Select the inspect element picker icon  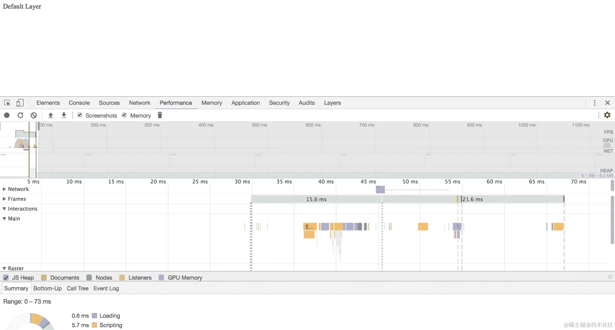pyautogui.click(x=7, y=103)
